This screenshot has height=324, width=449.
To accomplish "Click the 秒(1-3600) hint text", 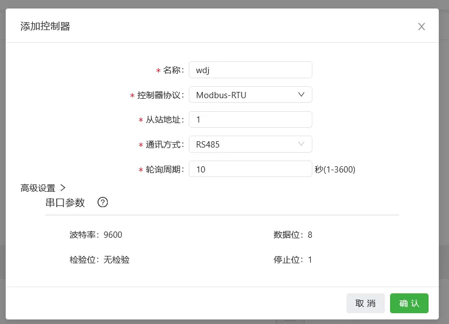I will [335, 170].
